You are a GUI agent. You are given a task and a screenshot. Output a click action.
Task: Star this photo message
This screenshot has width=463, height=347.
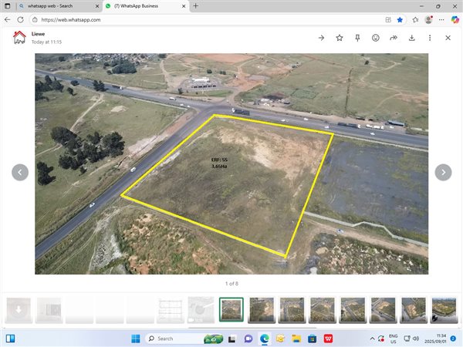[x=340, y=38]
